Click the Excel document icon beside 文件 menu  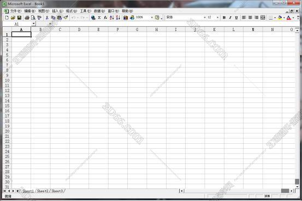pyautogui.click(x=7, y=11)
